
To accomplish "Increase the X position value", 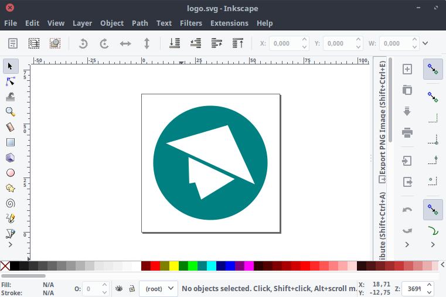I will pyautogui.click(x=304, y=39).
